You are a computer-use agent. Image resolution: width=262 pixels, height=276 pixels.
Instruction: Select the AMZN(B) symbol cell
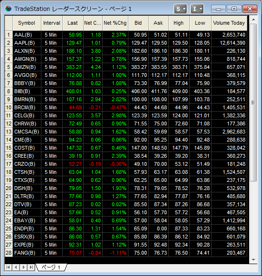27,67
